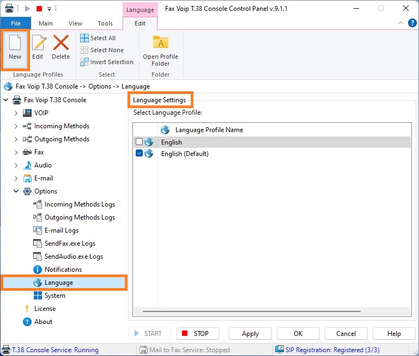Viewport: 419px width, 356px height.
Task: Open Outgoing Methods Logs in tree
Action: pyautogui.click(x=74, y=217)
